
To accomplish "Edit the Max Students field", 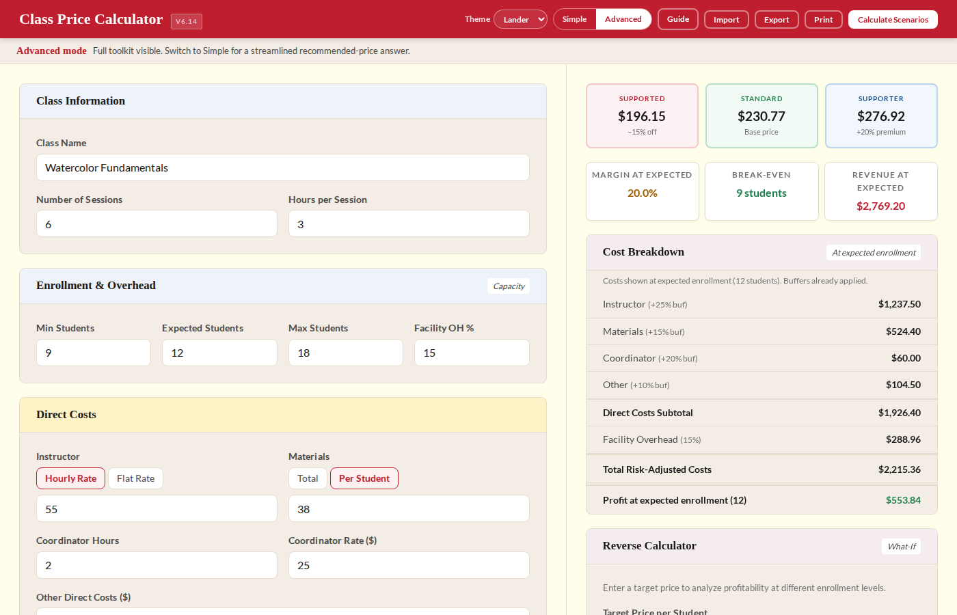I will coord(346,353).
